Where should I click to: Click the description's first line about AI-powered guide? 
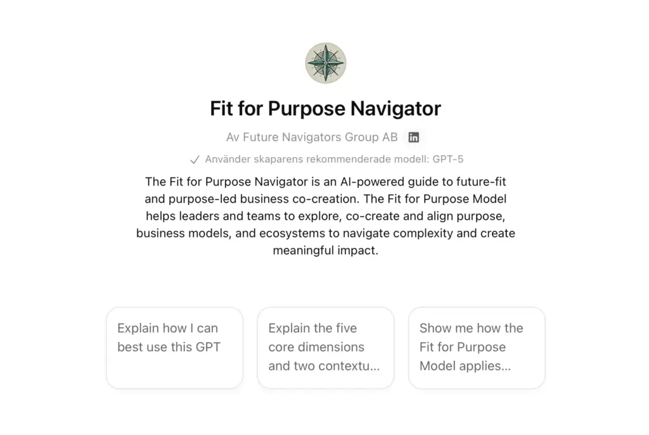click(325, 182)
